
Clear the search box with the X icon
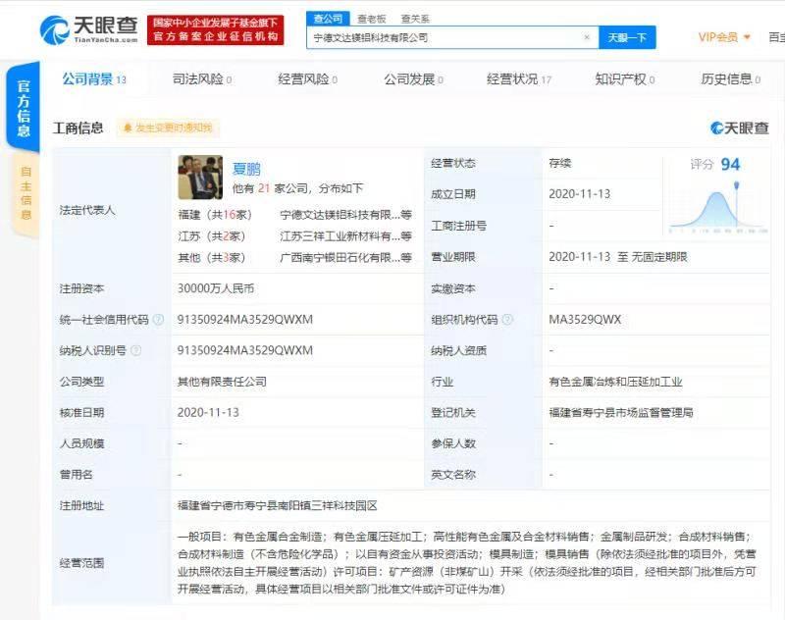[x=587, y=37]
